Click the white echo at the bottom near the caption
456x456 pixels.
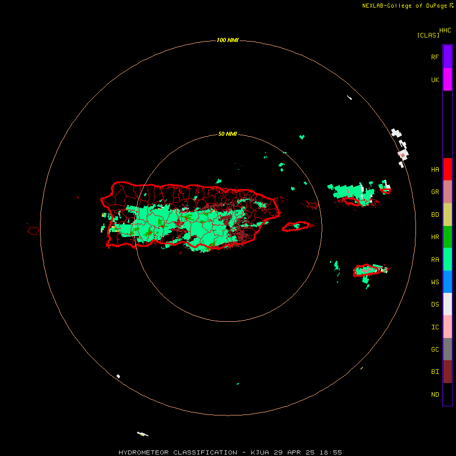coord(142,434)
